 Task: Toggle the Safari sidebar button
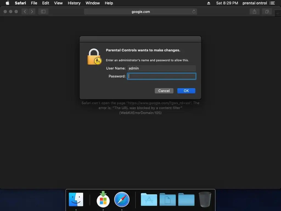click(x=43, y=12)
